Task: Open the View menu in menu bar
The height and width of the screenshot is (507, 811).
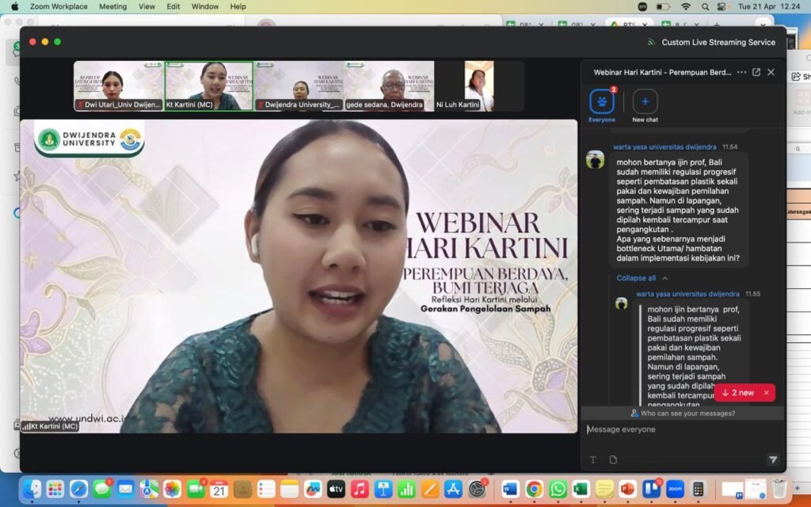Action: [x=147, y=6]
